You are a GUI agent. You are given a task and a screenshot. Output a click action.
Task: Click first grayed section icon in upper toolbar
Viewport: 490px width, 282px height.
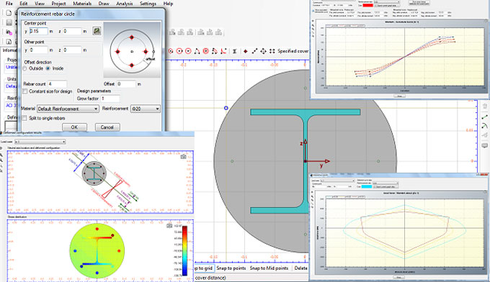(172, 32)
